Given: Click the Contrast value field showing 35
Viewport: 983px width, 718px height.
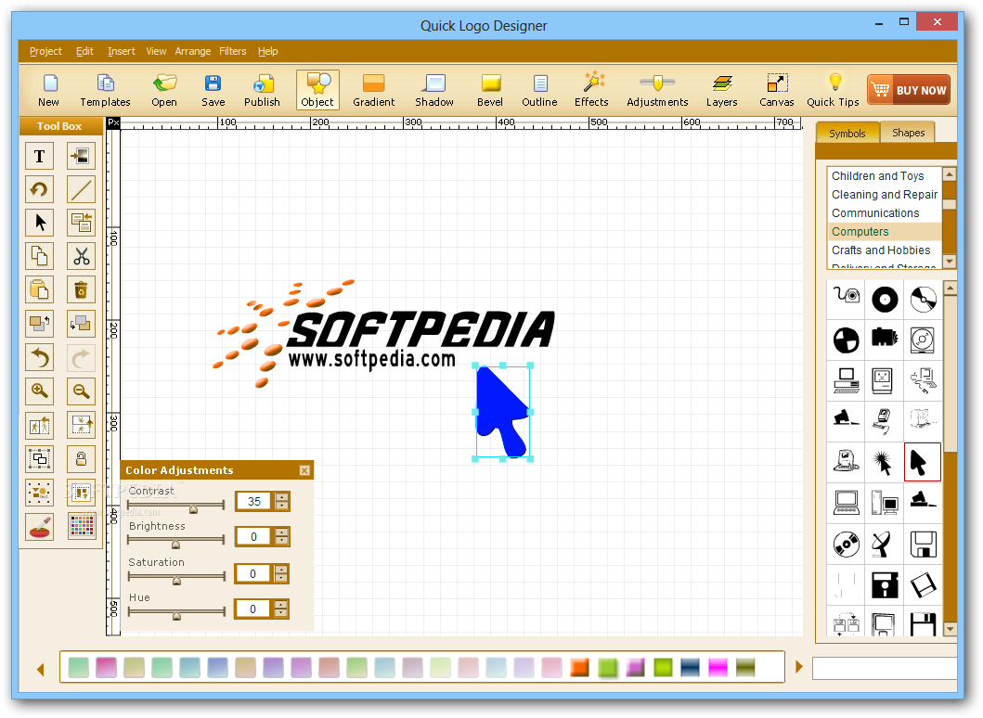Looking at the screenshot, I should (x=254, y=501).
